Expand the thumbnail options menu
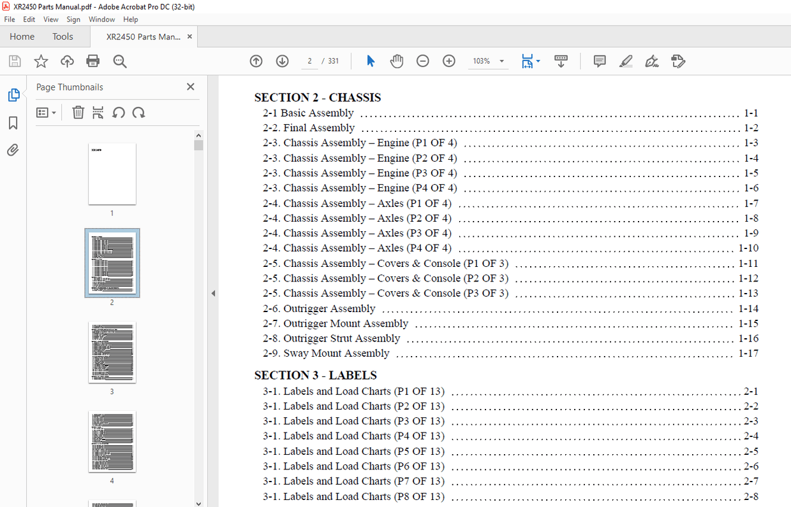The image size is (791, 507). (46, 113)
